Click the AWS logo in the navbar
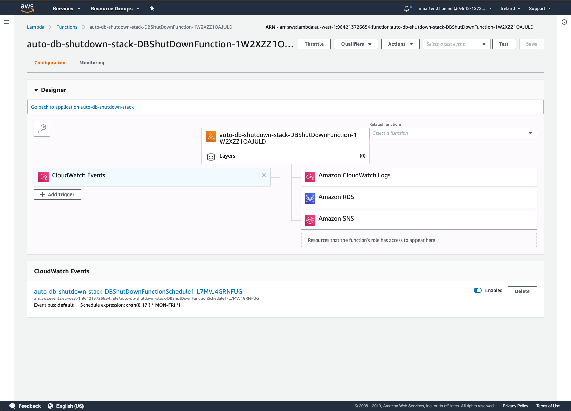 point(27,8)
